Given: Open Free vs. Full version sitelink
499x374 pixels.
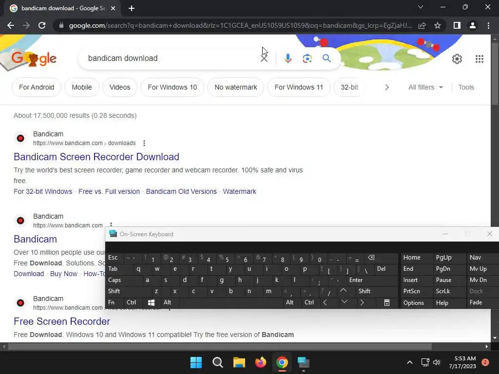Looking at the screenshot, I should tap(109, 191).
